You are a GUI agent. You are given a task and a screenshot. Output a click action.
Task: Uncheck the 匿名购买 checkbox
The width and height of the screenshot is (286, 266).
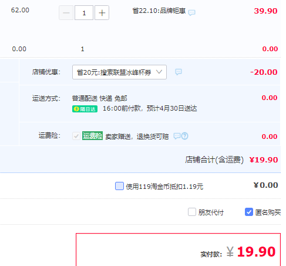[249, 212]
